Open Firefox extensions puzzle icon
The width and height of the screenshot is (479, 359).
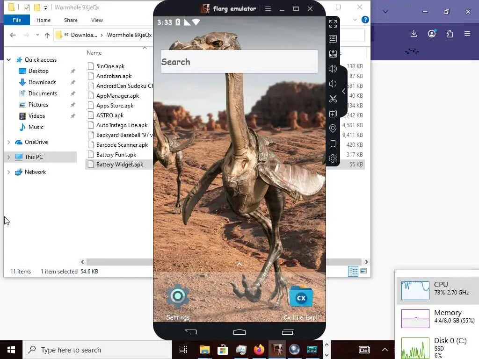click(450, 34)
